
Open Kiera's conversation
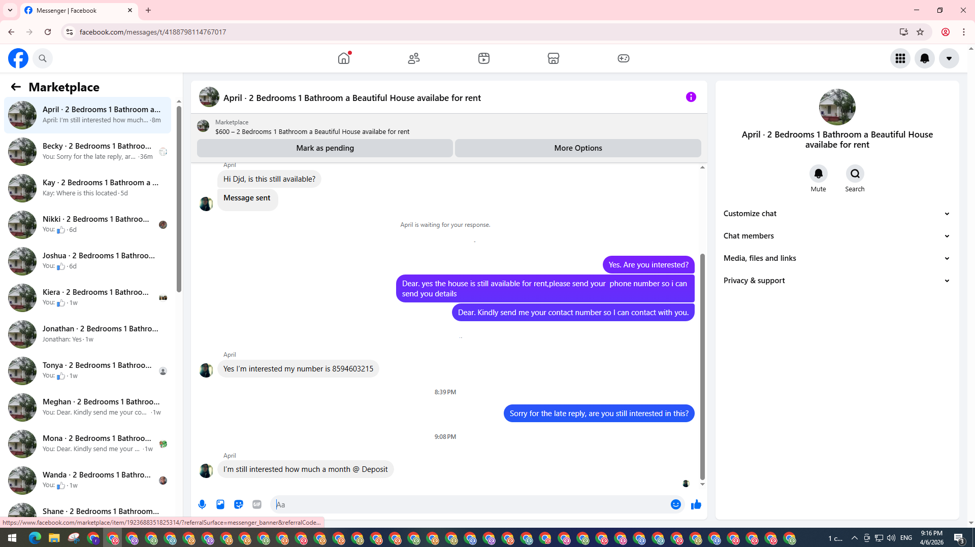coord(87,297)
